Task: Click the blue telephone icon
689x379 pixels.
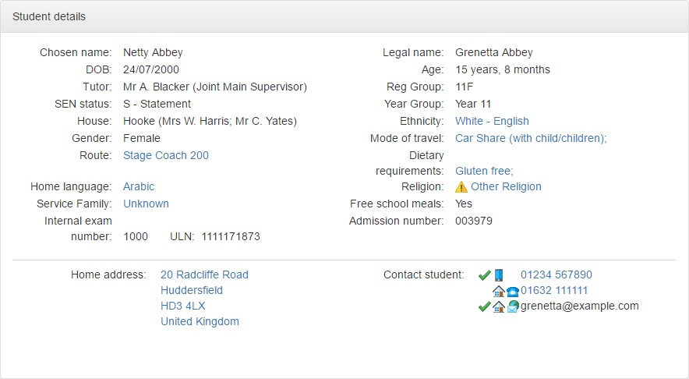Action: click(x=512, y=292)
